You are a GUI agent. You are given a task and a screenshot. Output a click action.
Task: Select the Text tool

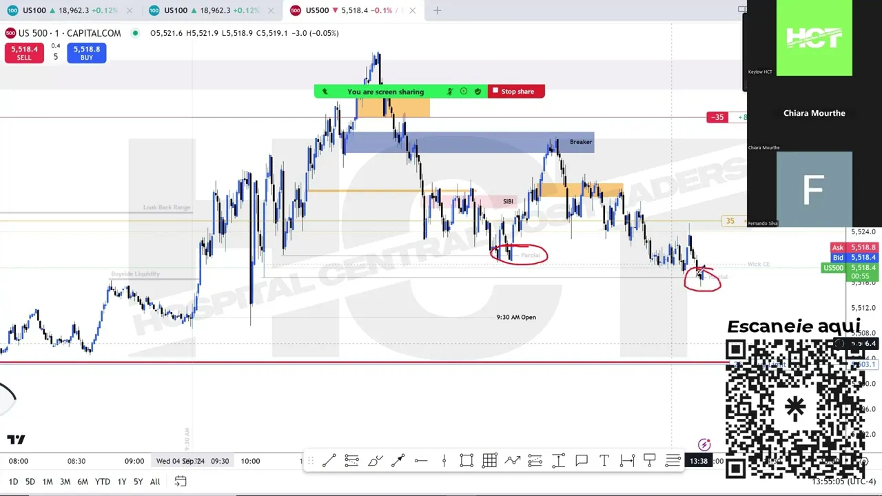coord(604,461)
